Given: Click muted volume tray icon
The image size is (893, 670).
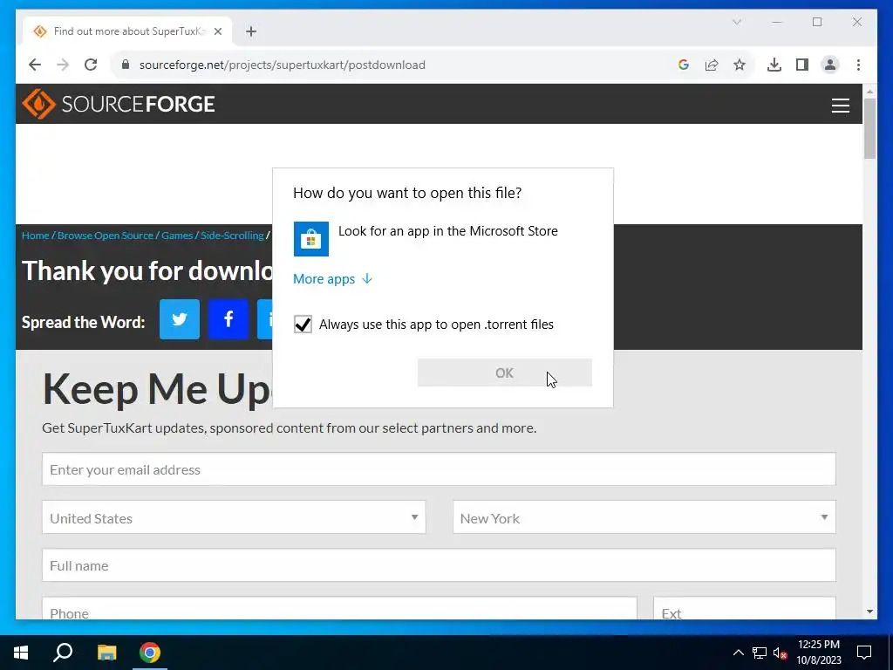Looking at the screenshot, I should pyautogui.click(x=780, y=653).
